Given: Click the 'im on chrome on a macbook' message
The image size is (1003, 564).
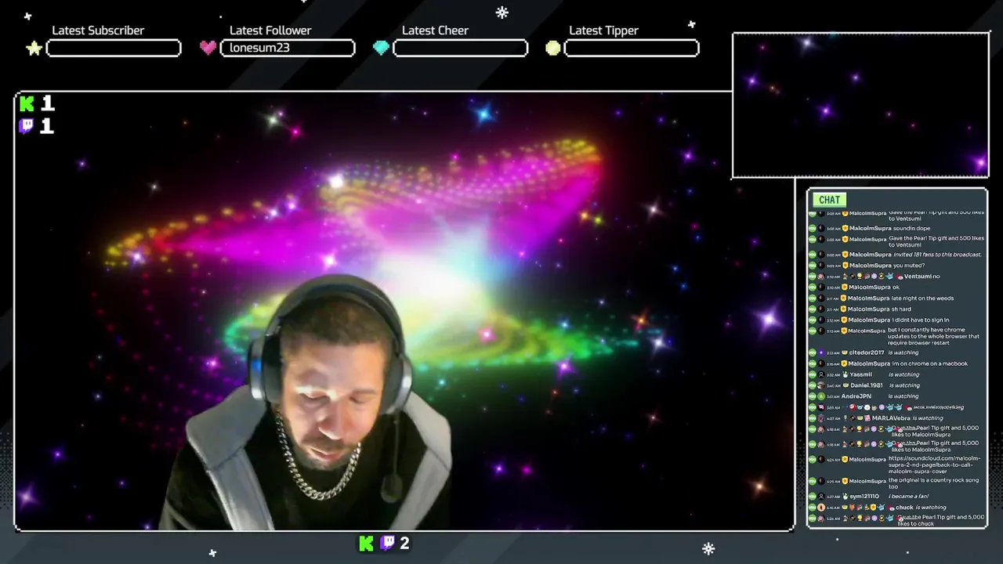Looking at the screenshot, I should (929, 363).
